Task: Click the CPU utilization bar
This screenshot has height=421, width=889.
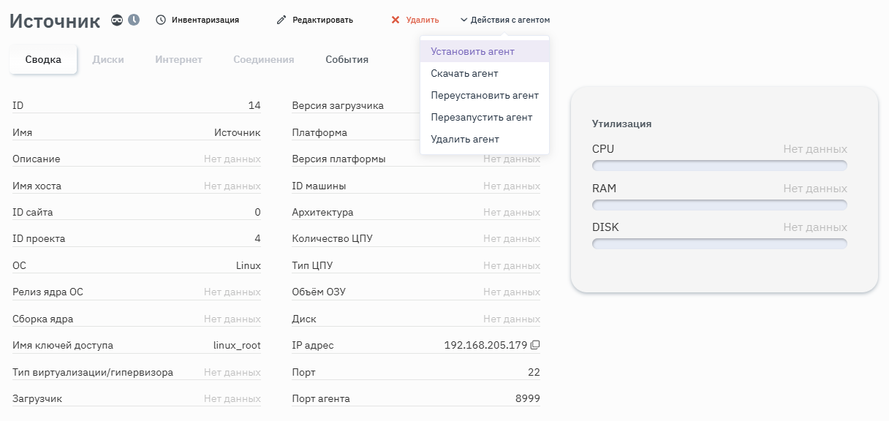Action: pos(719,165)
